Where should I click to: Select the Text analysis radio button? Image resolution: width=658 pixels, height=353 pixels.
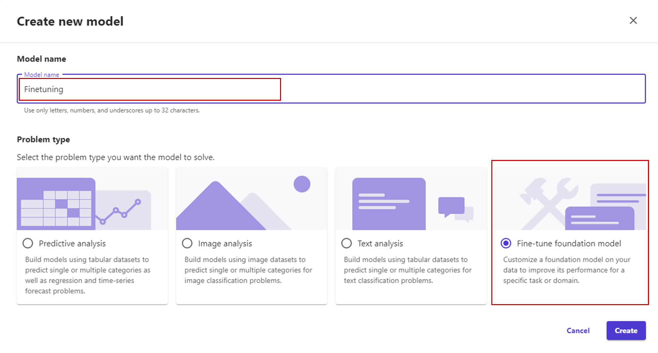[x=346, y=243]
